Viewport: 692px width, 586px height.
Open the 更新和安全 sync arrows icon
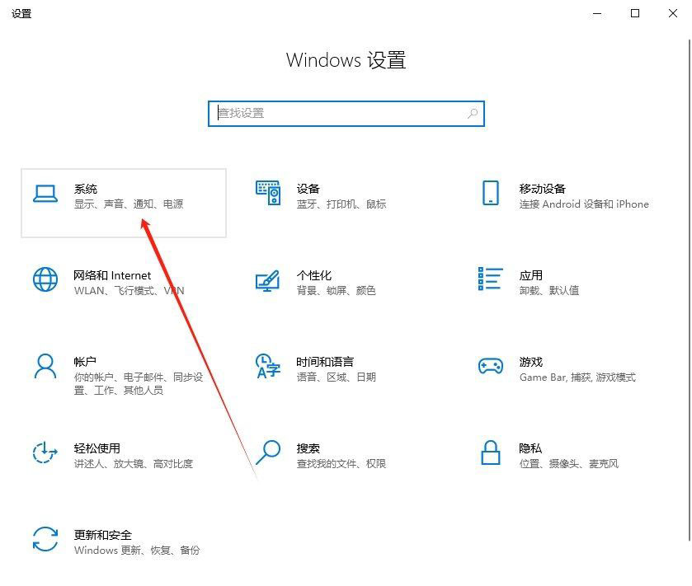click(x=45, y=539)
